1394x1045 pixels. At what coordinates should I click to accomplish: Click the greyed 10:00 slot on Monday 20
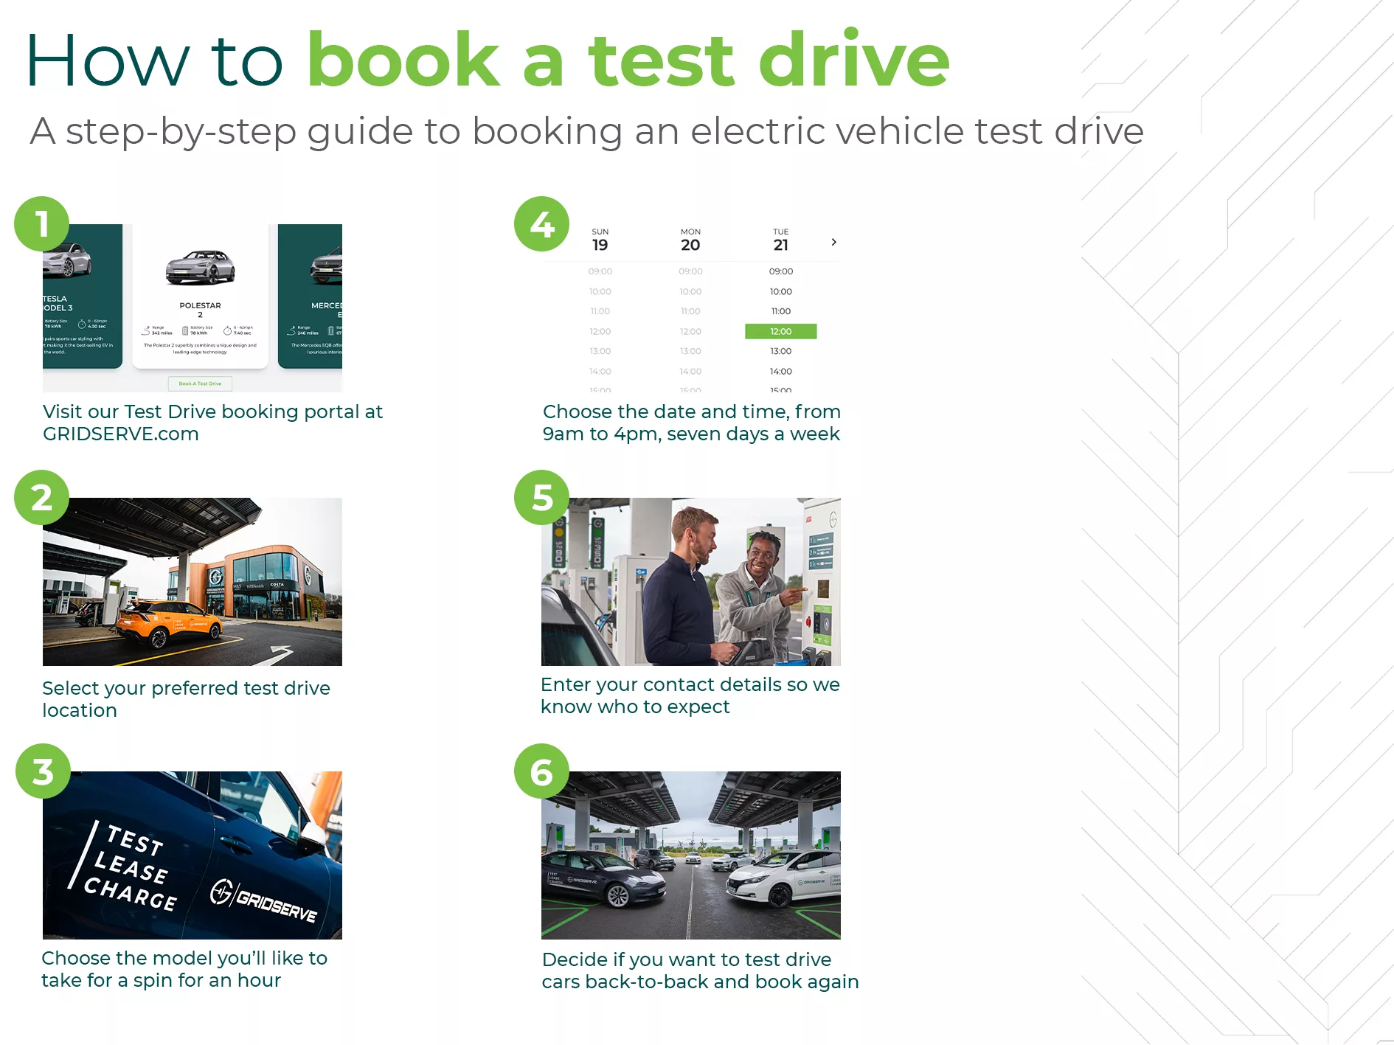[x=690, y=291]
